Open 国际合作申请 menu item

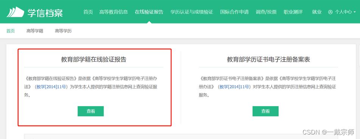pyautogui.click(x=234, y=12)
